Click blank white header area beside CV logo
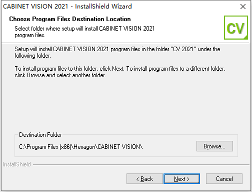The height and width of the screenshot is (192, 252). (188, 29)
